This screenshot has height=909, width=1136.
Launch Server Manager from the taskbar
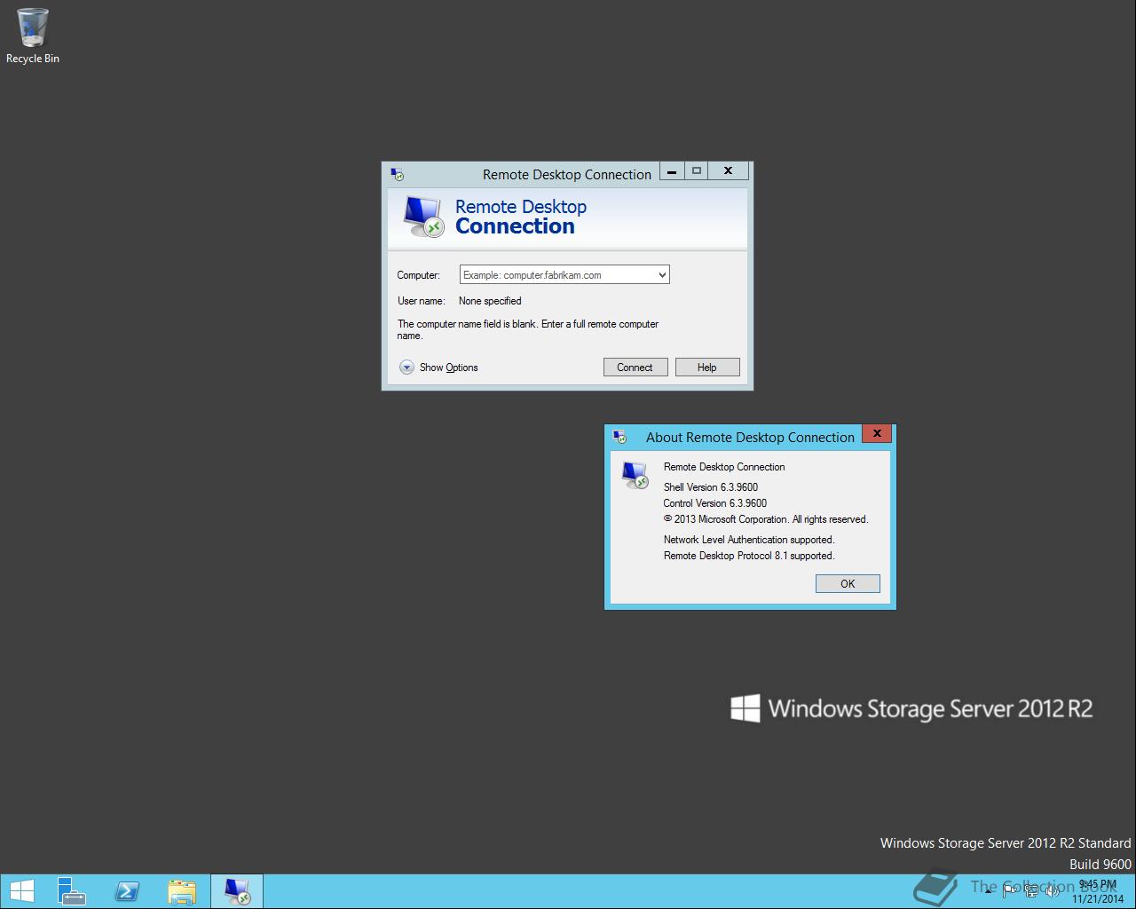point(72,891)
